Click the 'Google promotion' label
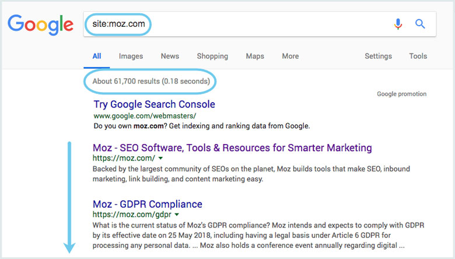The height and width of the screenshot is (259, 455). (x=401, y=94)
